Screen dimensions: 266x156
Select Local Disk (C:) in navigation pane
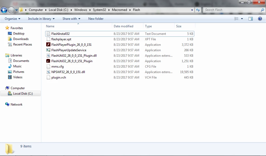click(21, 94)
